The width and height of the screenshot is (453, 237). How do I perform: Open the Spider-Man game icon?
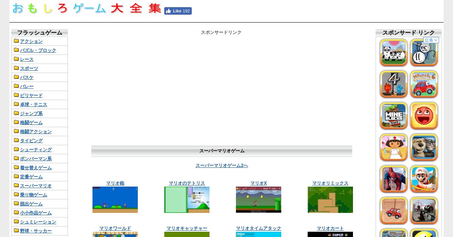[x=394, y=179]
